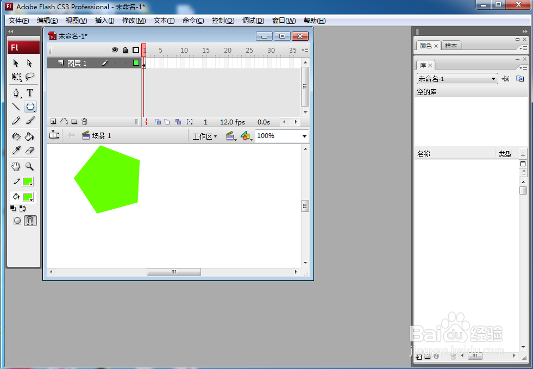
Task: Select the 图层 1 layer
Action: click(x=94, y=63)
